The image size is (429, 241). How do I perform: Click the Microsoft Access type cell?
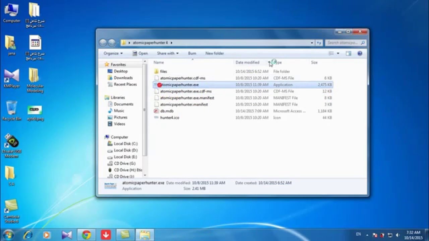289,111
